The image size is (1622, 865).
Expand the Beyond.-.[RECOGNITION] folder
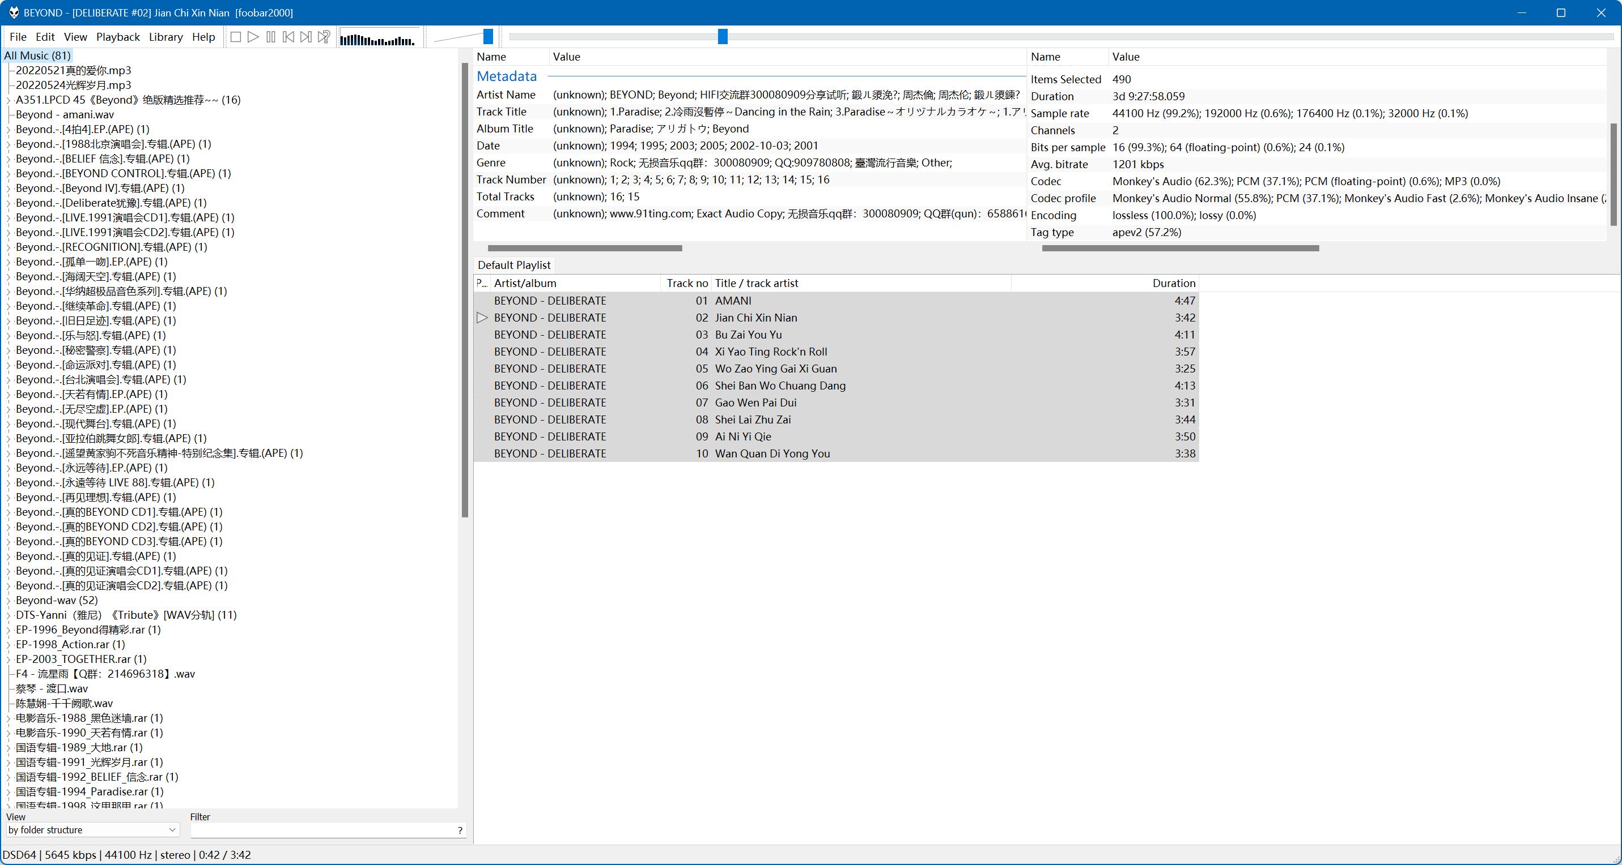coord(9,247)
